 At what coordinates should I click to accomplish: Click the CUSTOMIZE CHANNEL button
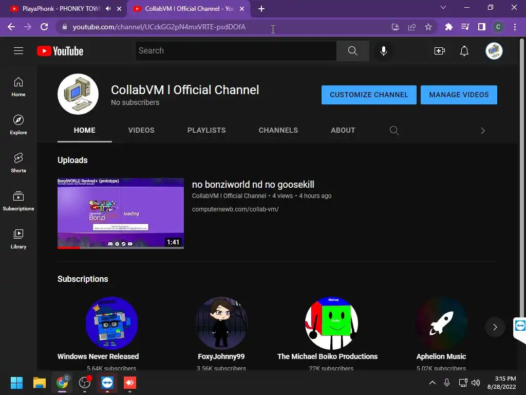click(x=369, y=95)
